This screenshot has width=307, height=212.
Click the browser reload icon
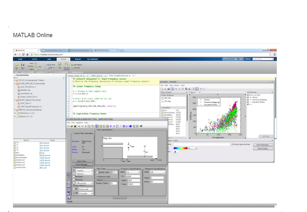(x=23, y=55)
